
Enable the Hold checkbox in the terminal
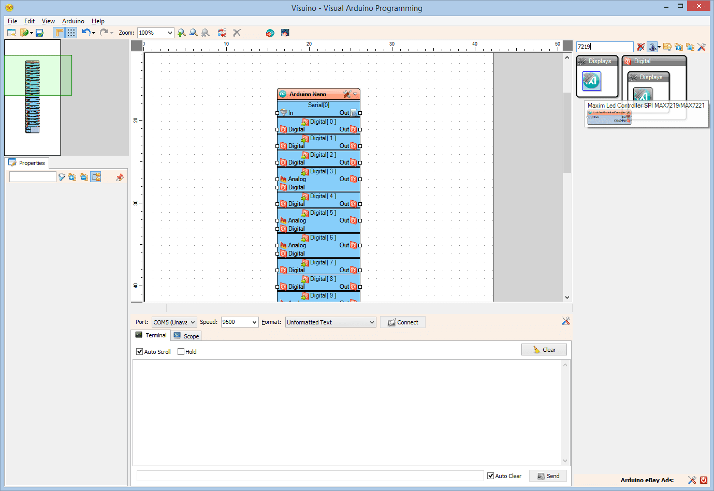pos(180,351)
